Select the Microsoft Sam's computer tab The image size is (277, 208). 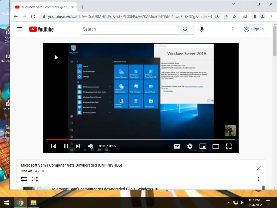[45, 7]
